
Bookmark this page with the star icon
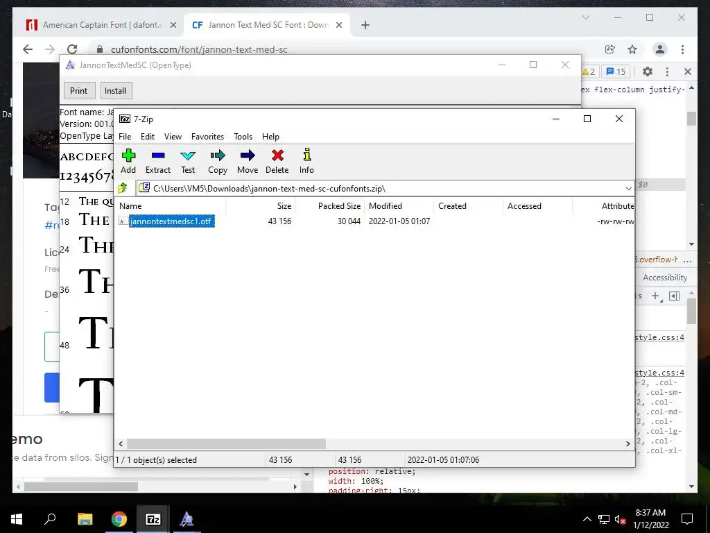(x=632, y=49)
